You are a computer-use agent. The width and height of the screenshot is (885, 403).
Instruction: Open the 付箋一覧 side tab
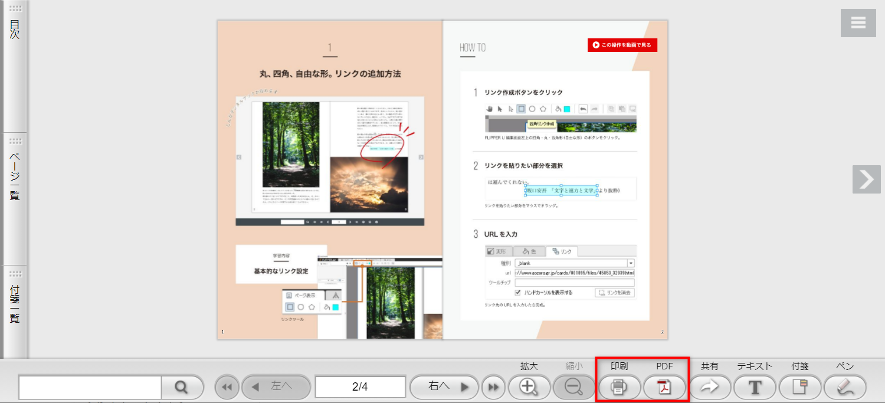[x=15, y=304]
